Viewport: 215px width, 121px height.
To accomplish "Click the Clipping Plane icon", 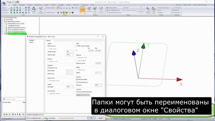I will (107, 8).
